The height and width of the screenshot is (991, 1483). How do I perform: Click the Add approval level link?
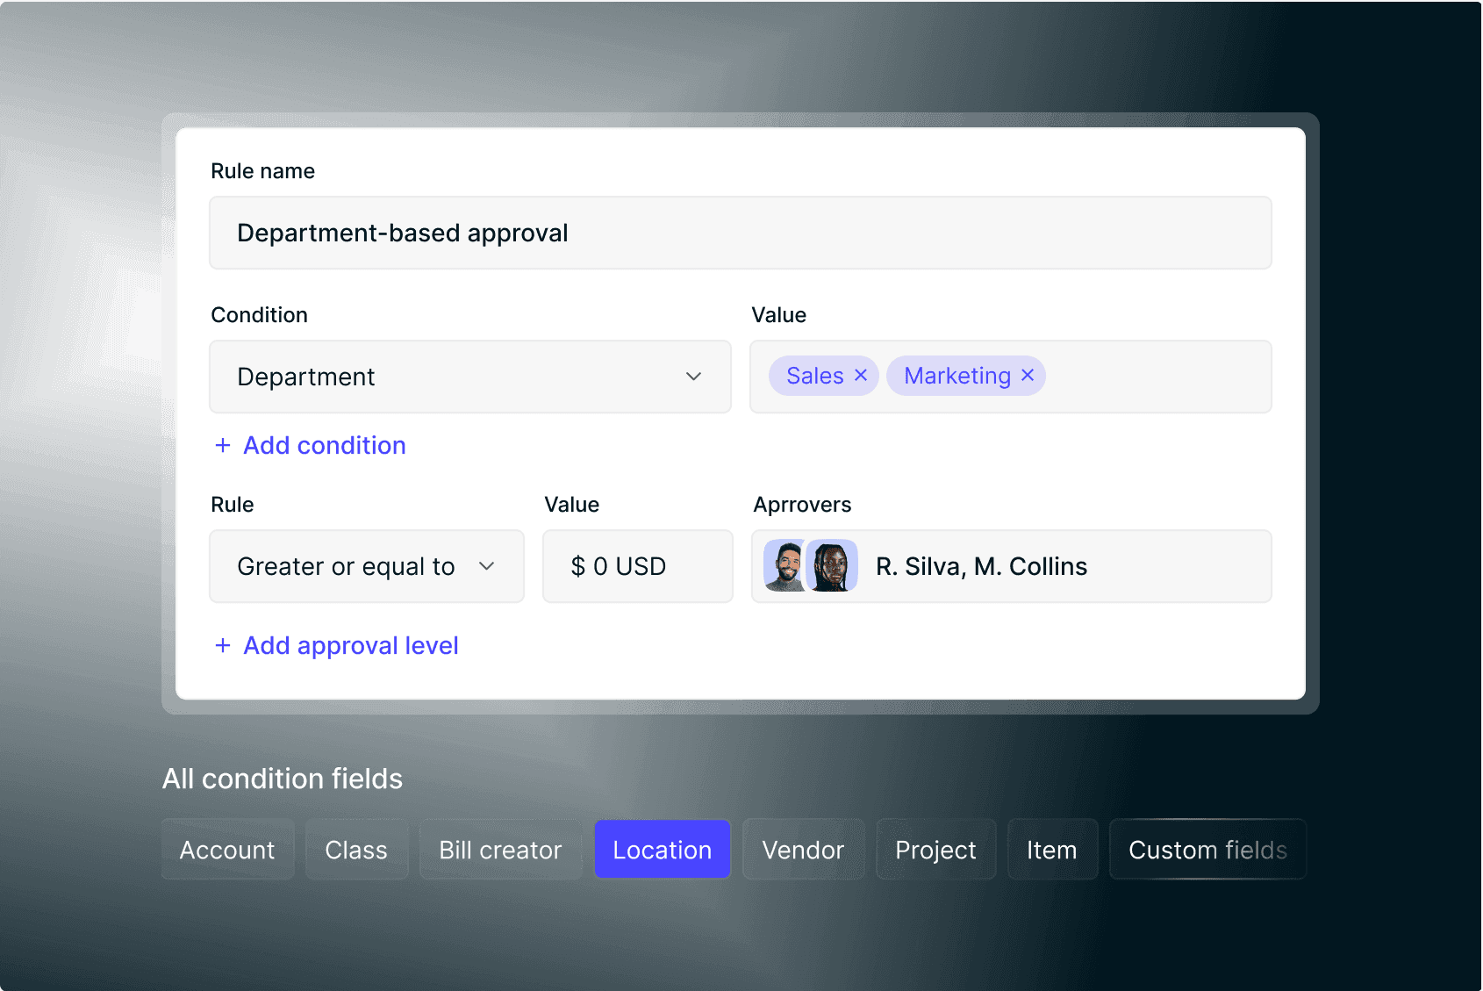point(350,646)
